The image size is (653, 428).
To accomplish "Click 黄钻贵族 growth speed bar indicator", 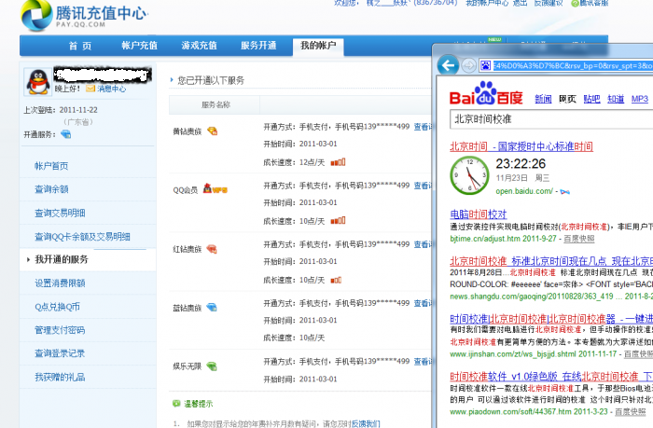I will [x=338, y=162].
